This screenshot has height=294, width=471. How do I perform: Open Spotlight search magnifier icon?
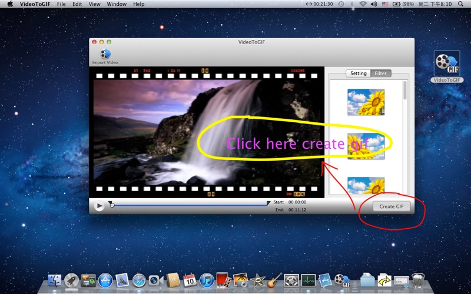(460, 4)
